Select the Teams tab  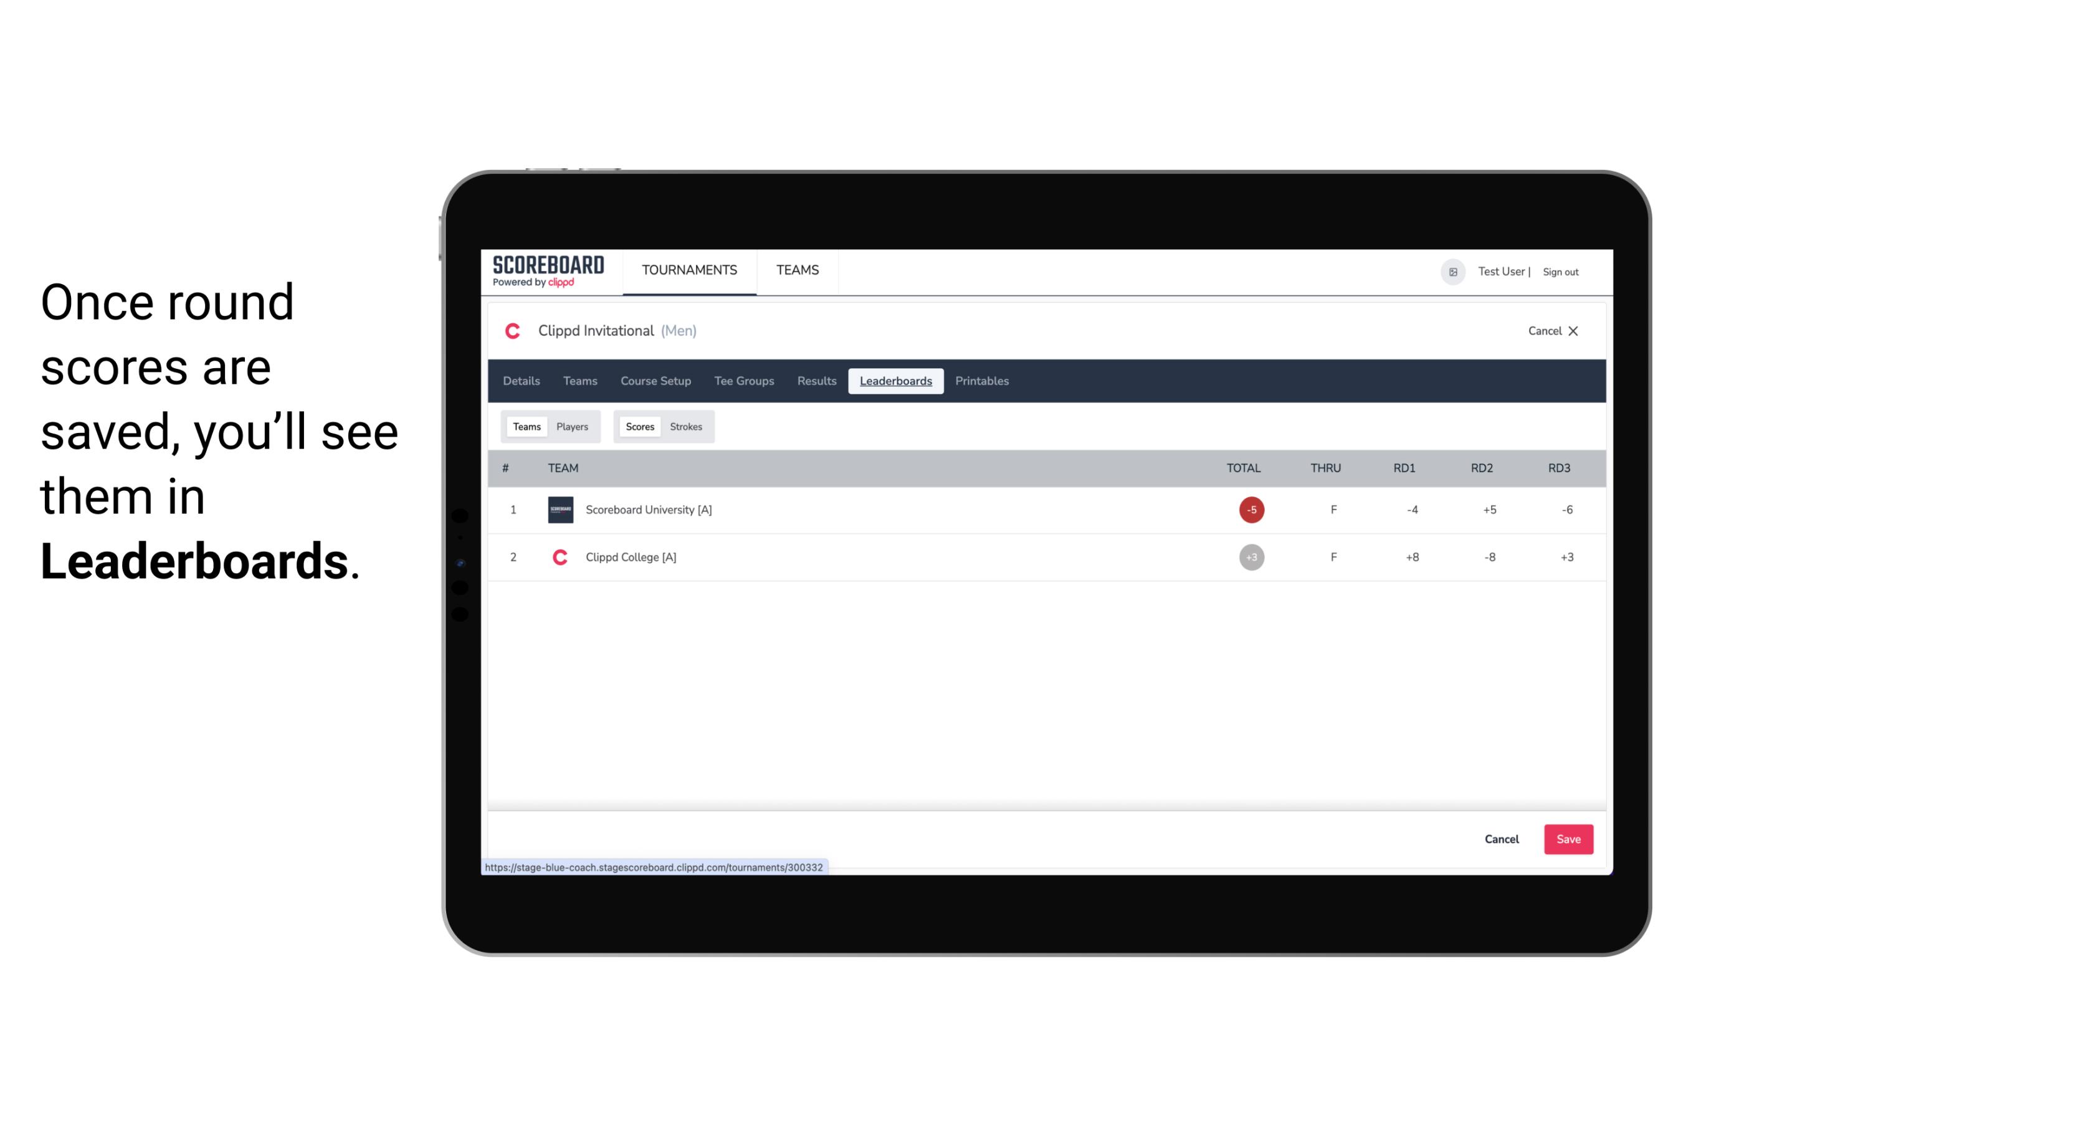point(525,425)
